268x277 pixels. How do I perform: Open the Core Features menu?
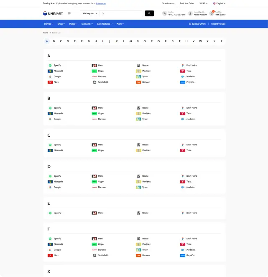tap(105, 24)
